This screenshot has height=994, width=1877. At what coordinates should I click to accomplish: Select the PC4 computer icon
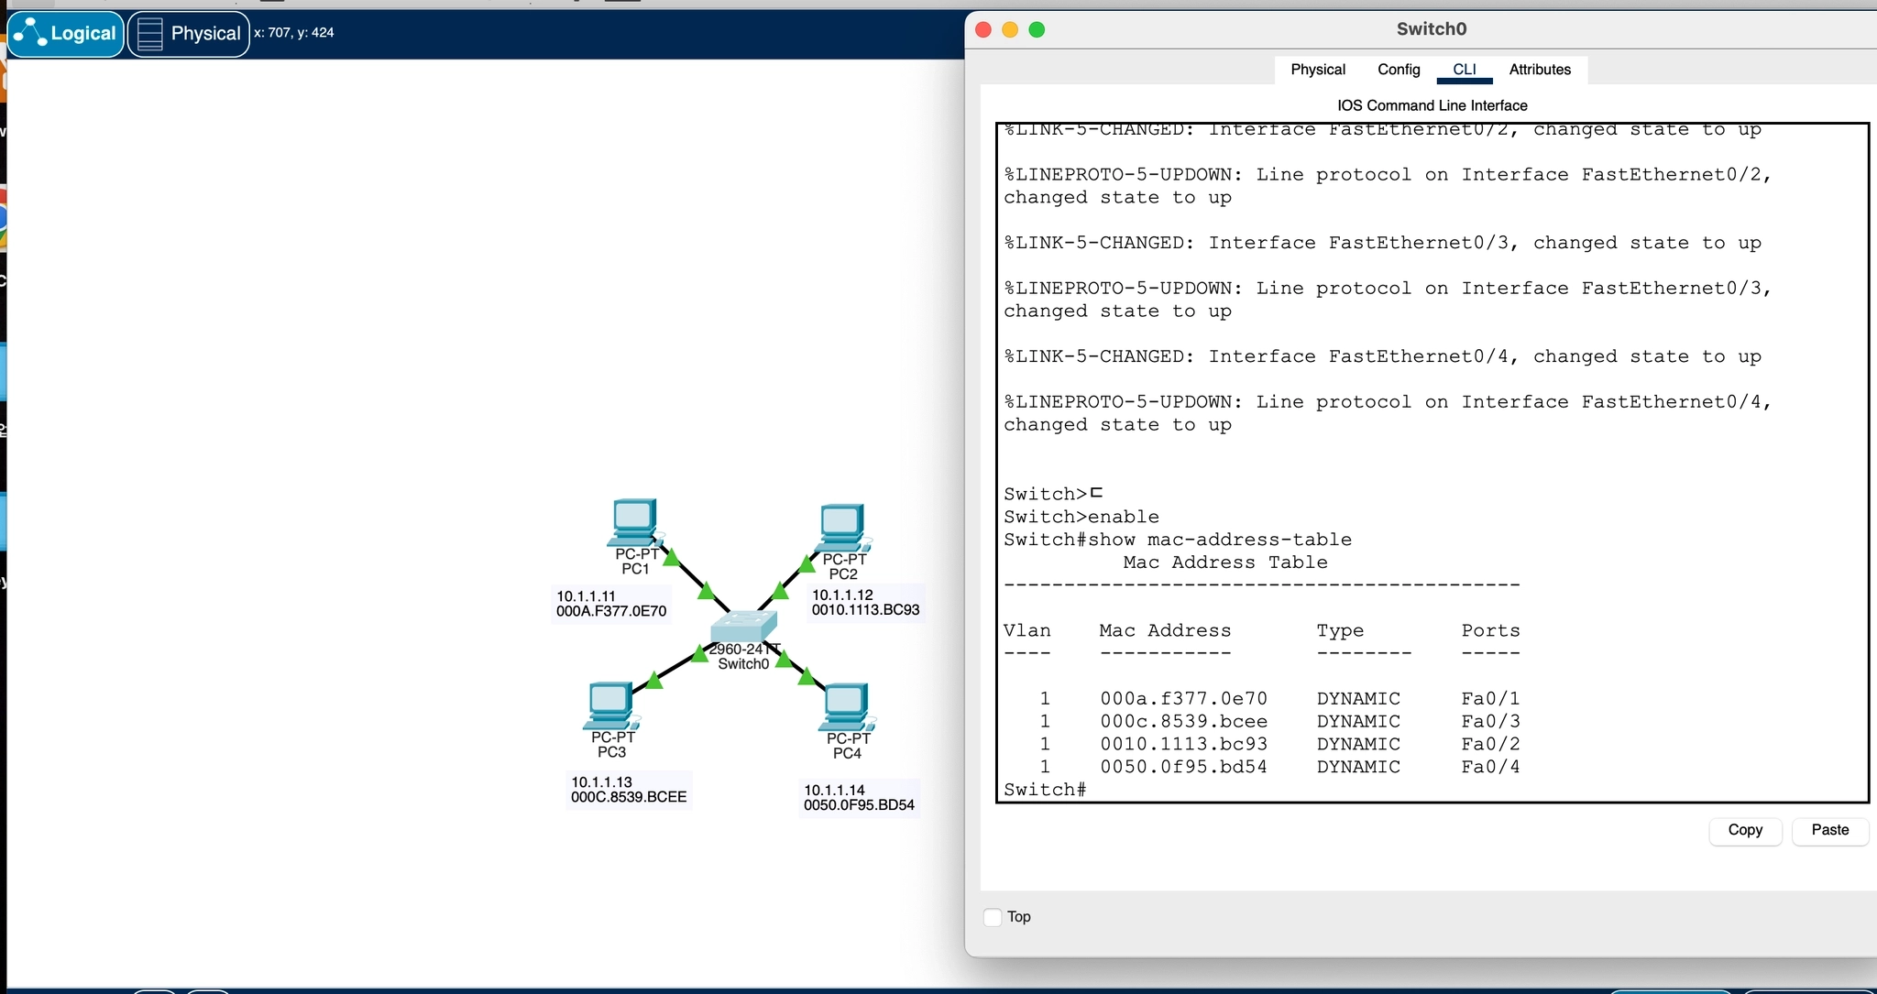[846, 706]
